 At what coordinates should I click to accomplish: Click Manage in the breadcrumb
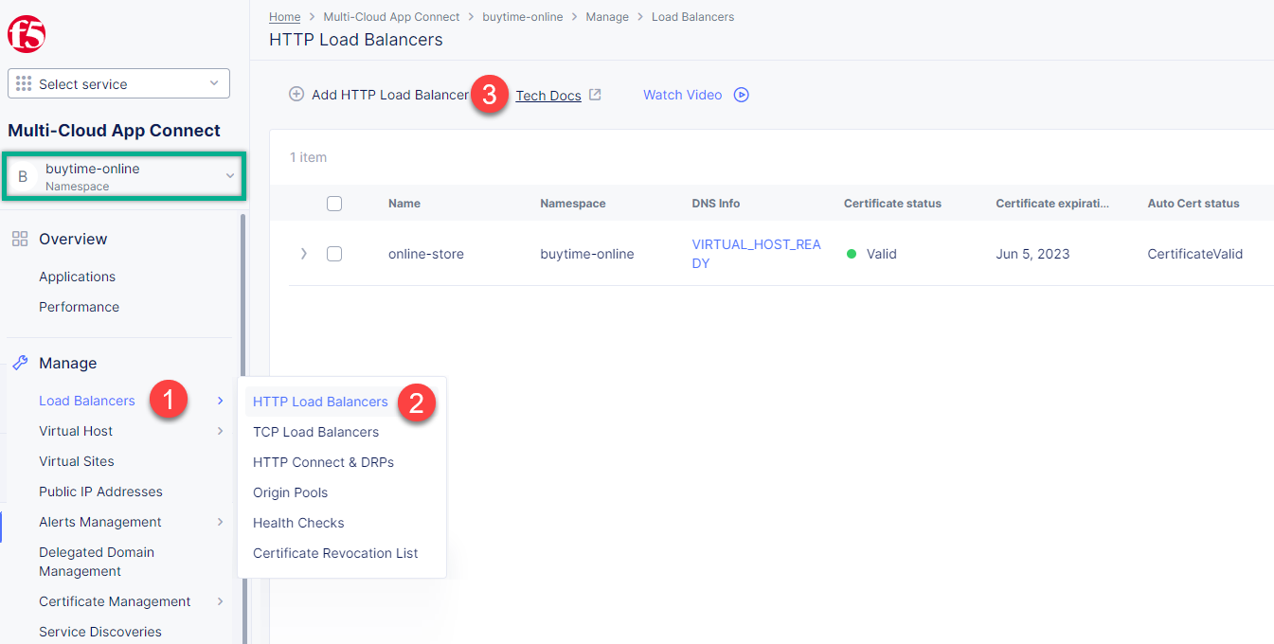[x=607, y=17]
